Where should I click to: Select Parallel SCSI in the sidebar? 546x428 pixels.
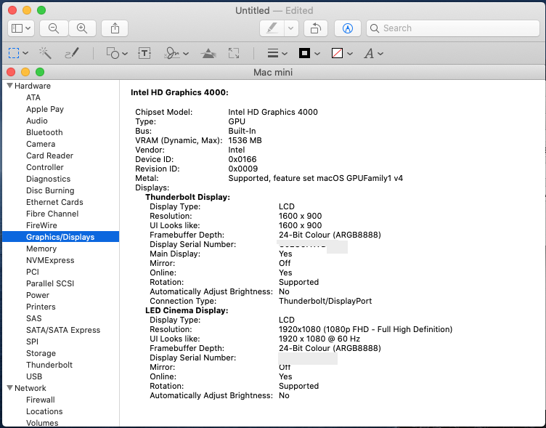pyautogui.click(x=50, y=283)
